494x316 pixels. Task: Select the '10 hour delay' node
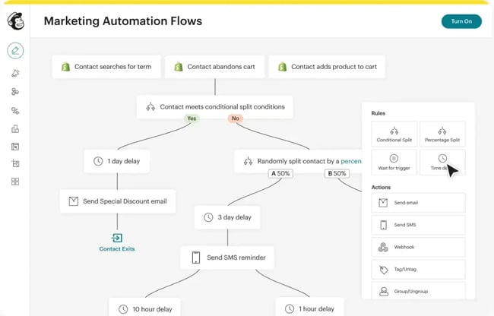[145, 307]
